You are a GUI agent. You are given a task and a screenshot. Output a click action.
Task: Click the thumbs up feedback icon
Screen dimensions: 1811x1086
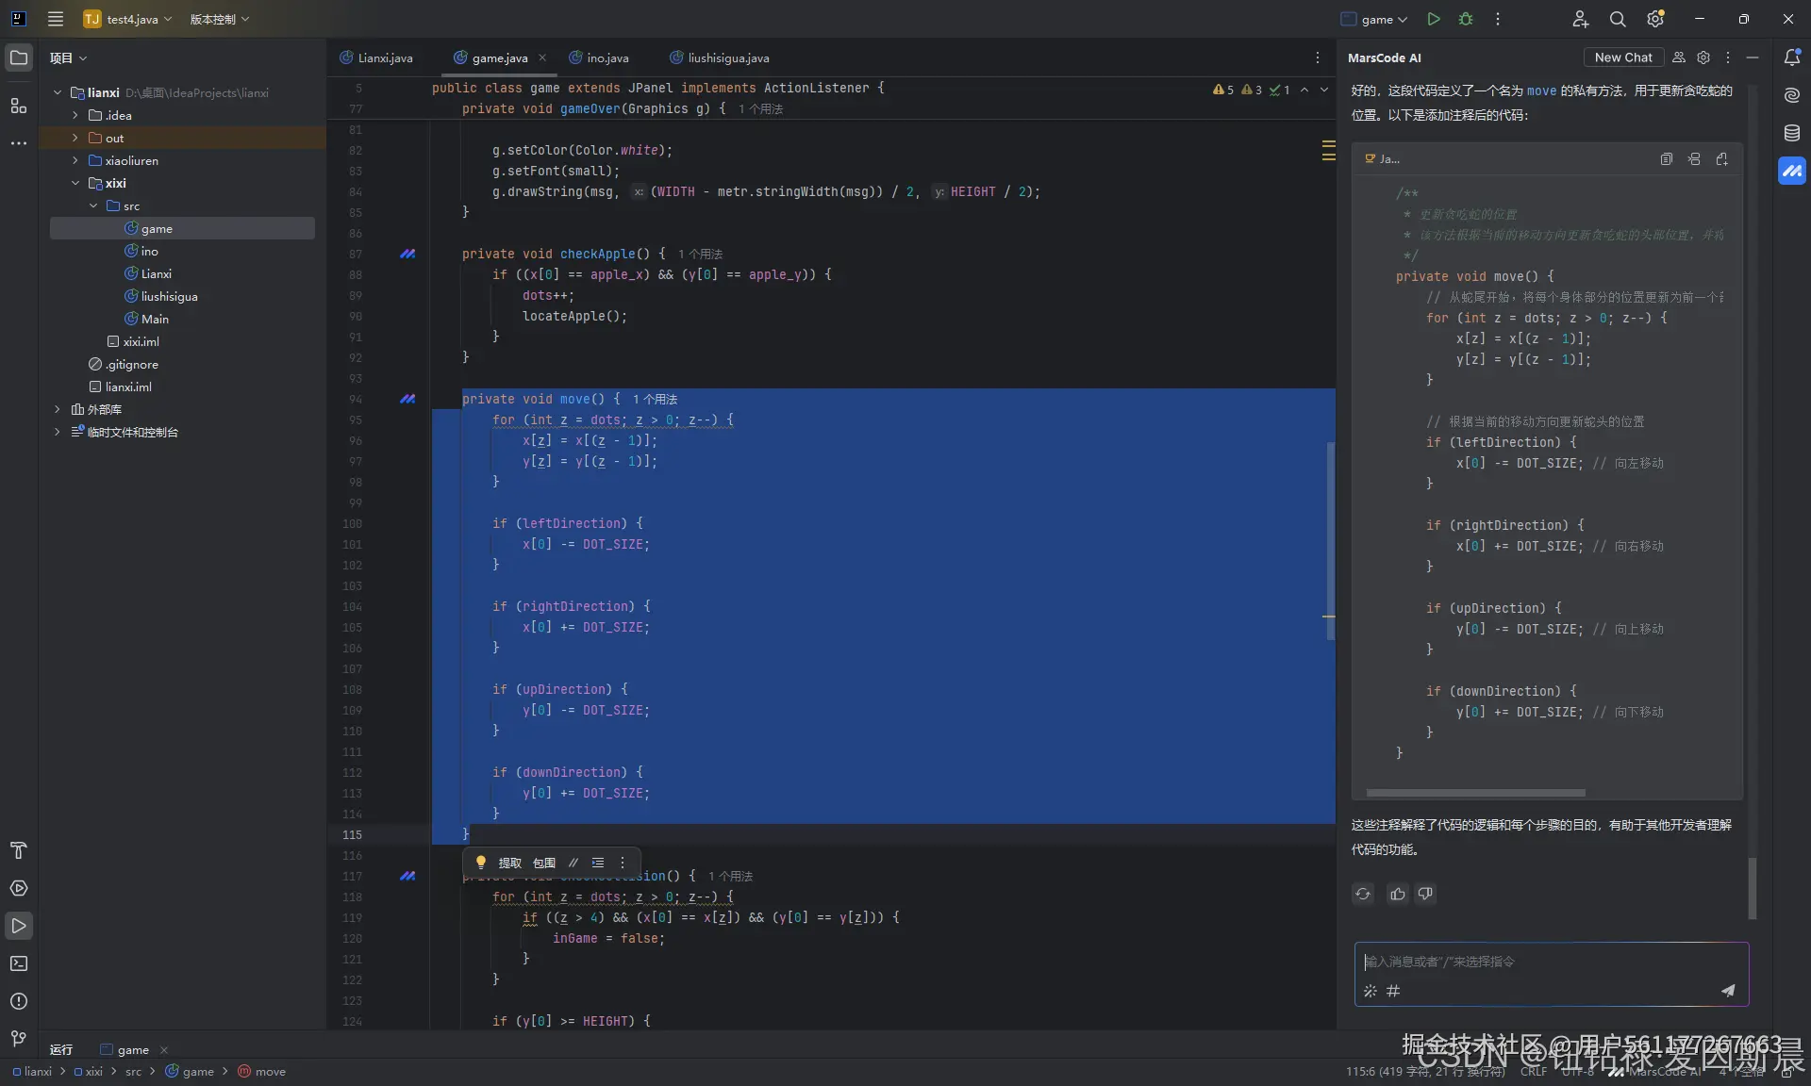[x=1397, y=894]
